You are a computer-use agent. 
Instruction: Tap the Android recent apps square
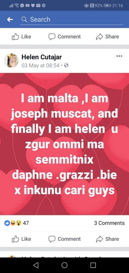[93, 265]
